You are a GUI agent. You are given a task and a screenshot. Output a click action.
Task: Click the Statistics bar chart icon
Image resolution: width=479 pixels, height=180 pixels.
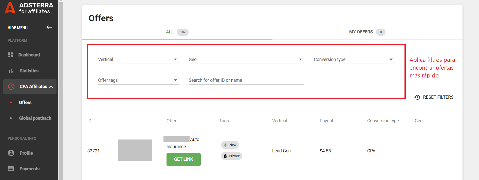coord(11,71)
